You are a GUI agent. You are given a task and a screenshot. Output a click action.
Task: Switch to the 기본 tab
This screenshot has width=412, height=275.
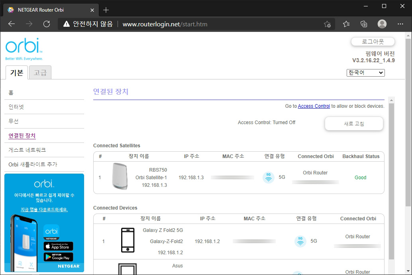tap(17, 72)
